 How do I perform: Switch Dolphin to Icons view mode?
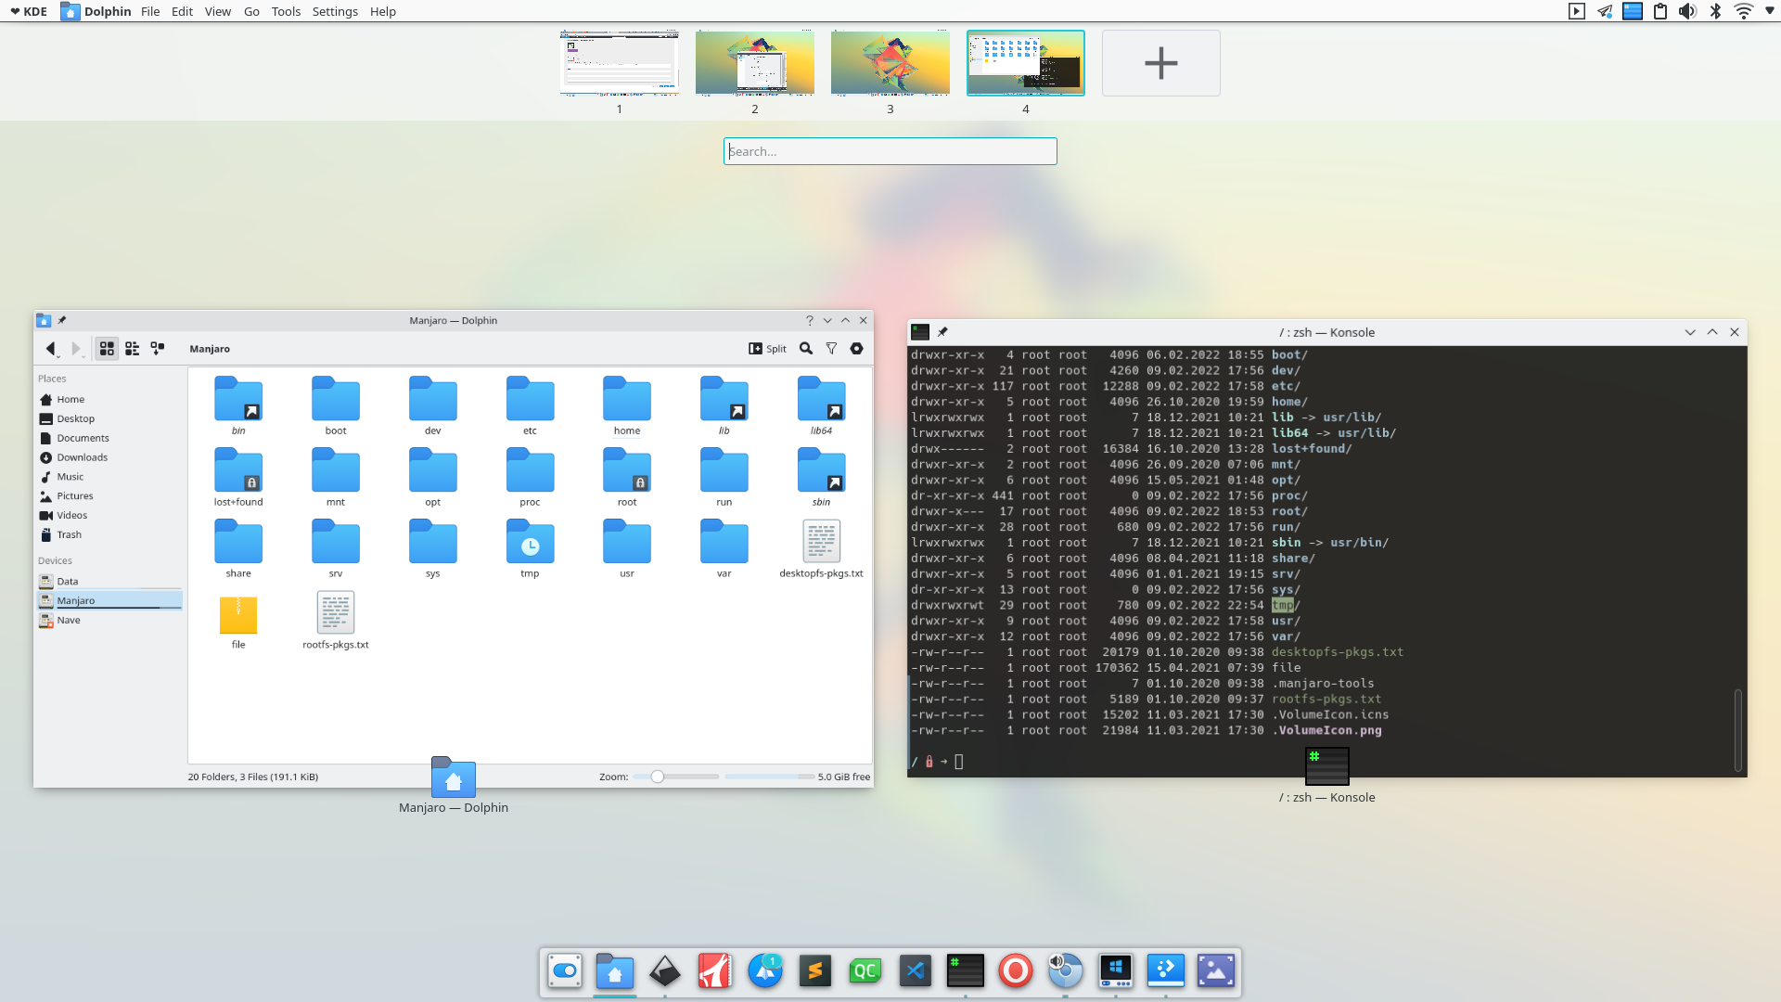pos(108,349)
